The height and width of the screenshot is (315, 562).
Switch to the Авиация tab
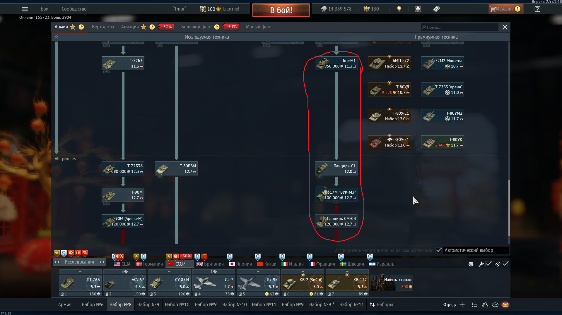[x=130, y=27]
